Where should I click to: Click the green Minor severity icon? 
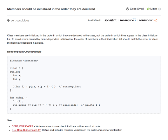pyautogui.click(x=148, y=9)
